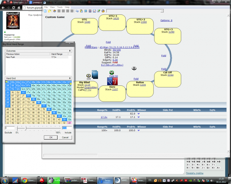231x184 pixels.
Task: Open Chrome from the Windows taskbar
Action: pyautogui.click(x=24, y=180)
